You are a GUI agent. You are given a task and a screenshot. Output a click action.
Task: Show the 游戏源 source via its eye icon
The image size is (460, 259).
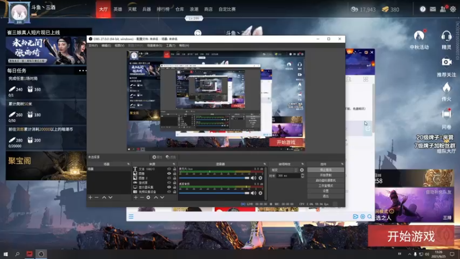pos(169,182)
